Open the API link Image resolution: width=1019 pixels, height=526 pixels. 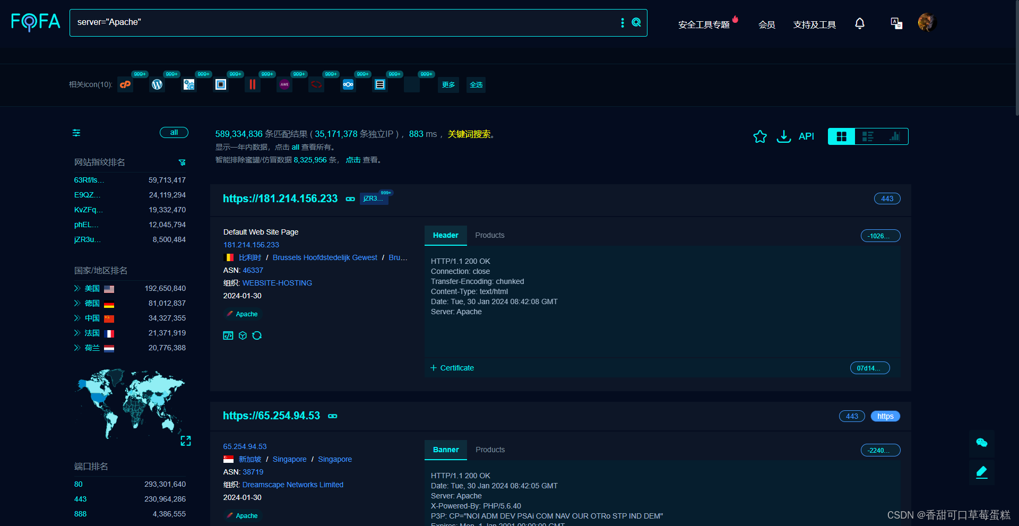[x=806, y=136]
